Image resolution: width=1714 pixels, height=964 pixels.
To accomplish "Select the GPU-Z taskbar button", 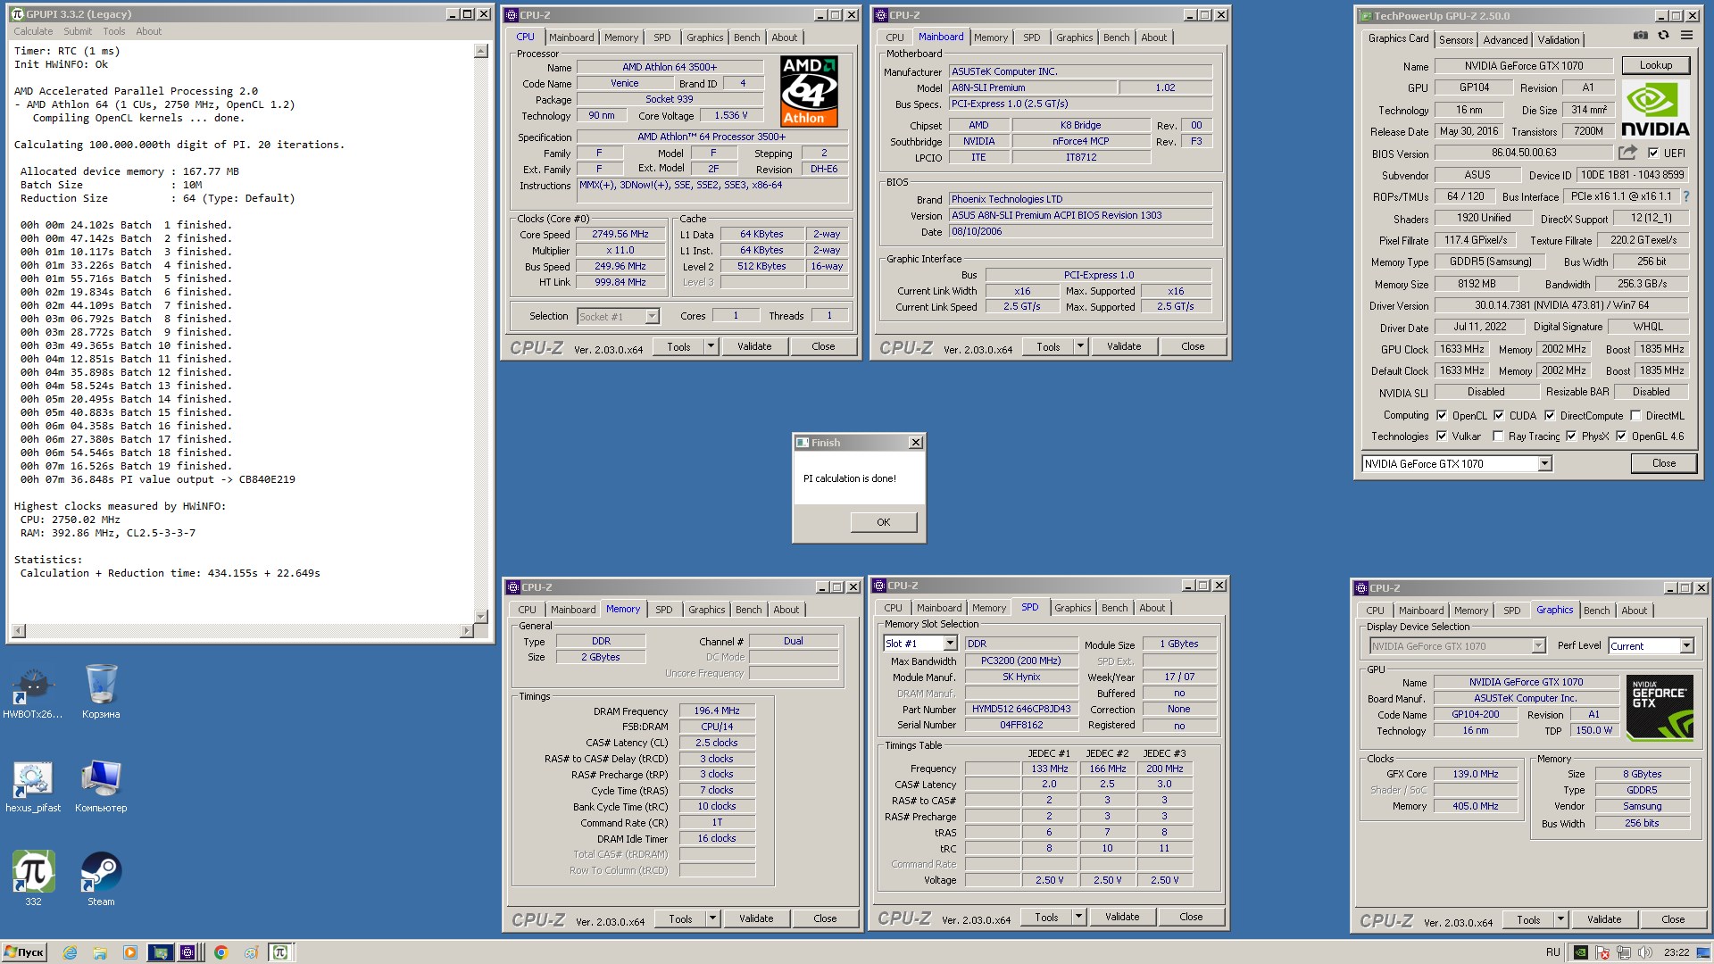I will [x=161, y=952].
